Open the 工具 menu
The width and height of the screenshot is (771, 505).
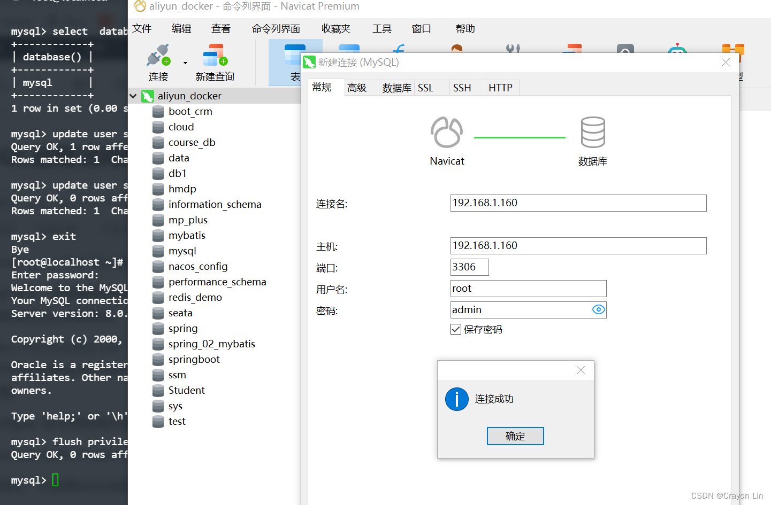coord(382,28)
